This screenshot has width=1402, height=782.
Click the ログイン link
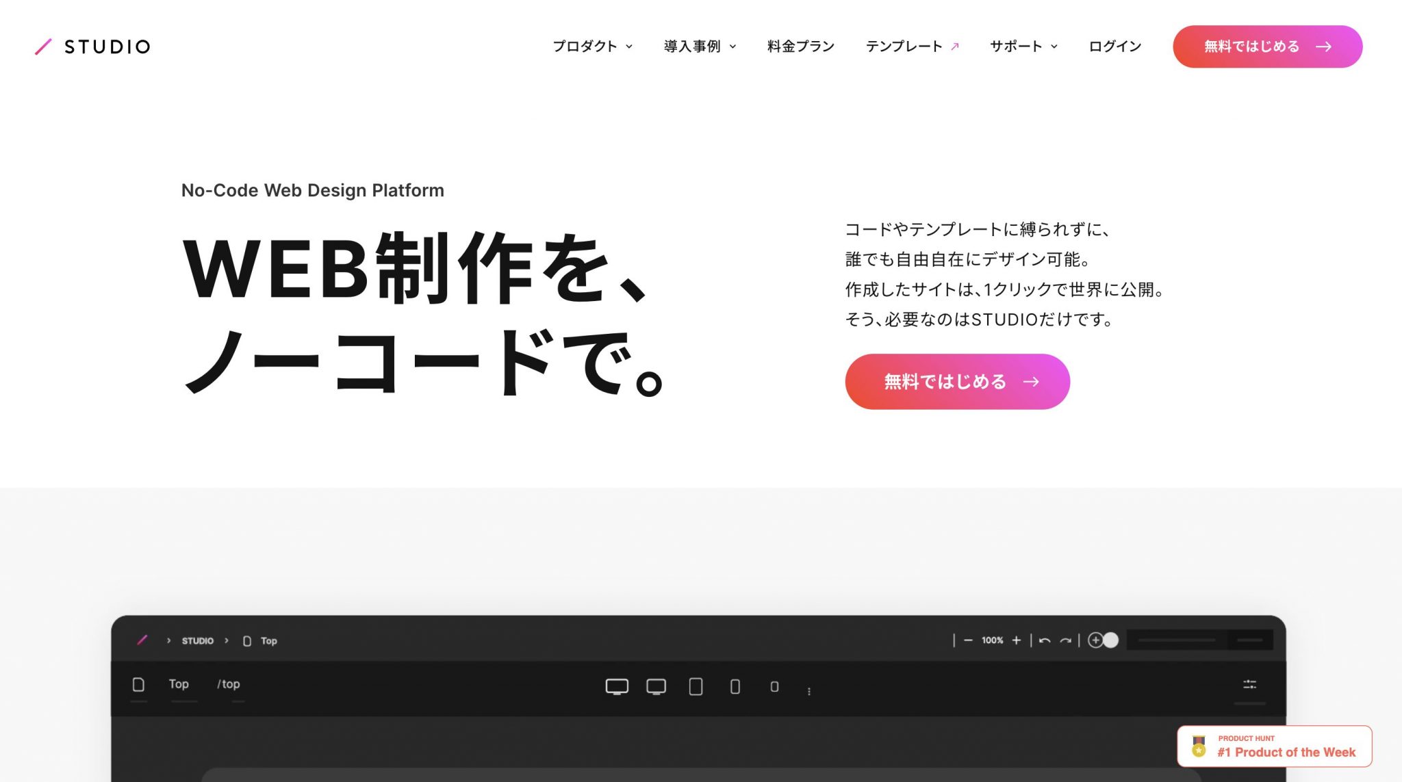coord(1115,47)
